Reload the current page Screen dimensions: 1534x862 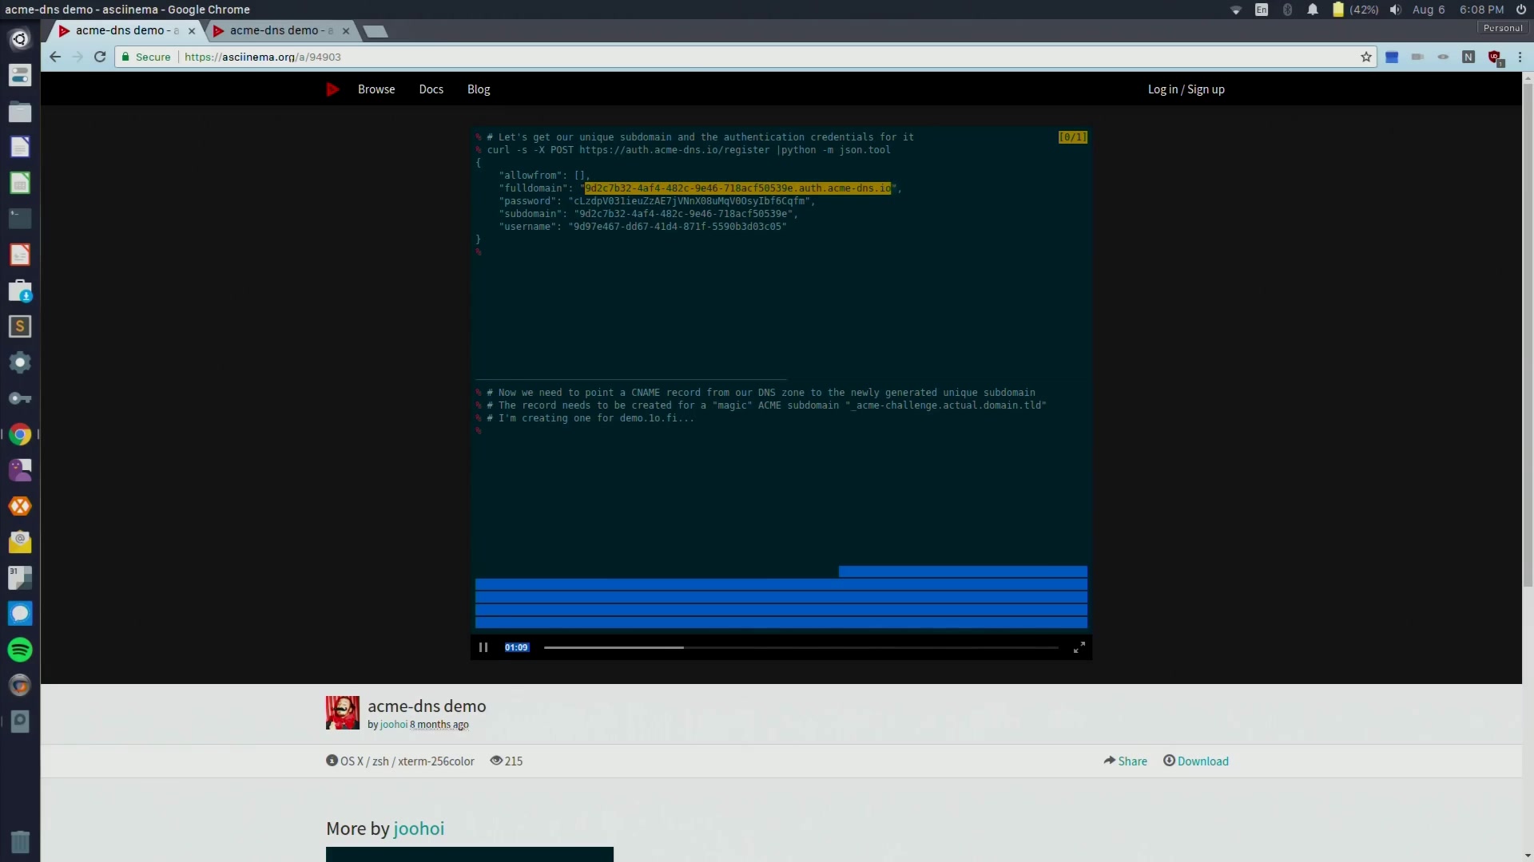(x=100, y=57)
